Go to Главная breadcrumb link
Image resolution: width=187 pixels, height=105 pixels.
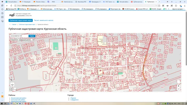point(14,24)
